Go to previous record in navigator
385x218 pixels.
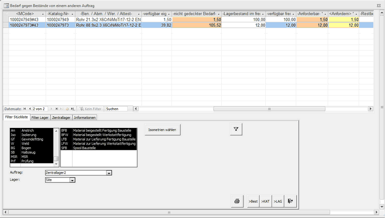(30, 109)
